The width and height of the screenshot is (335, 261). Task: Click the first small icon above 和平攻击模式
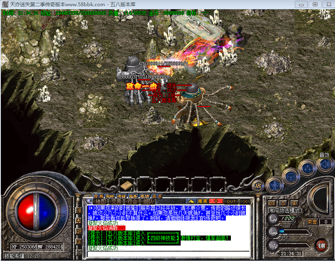[271, 203]
